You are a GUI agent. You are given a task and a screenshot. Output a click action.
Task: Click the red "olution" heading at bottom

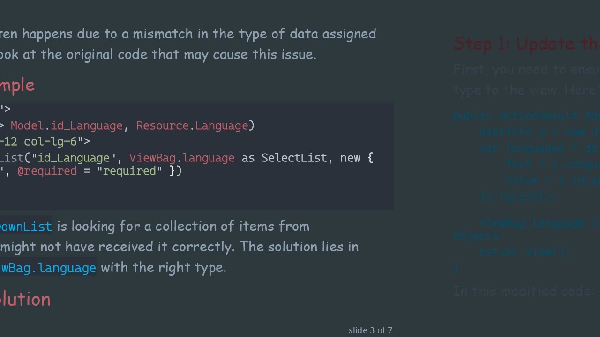point(25,299)
